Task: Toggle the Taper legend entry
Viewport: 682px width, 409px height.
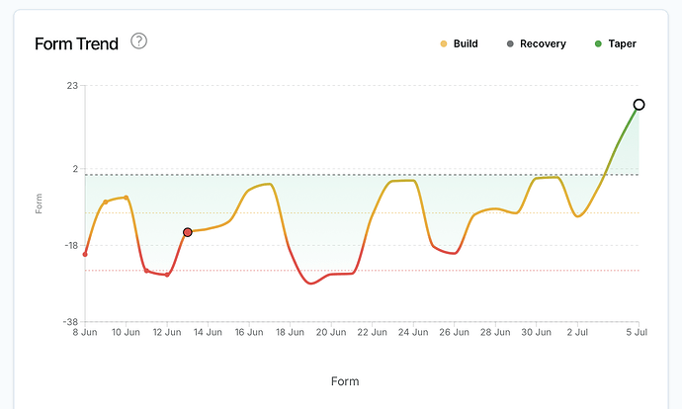Action: [616, 43]
